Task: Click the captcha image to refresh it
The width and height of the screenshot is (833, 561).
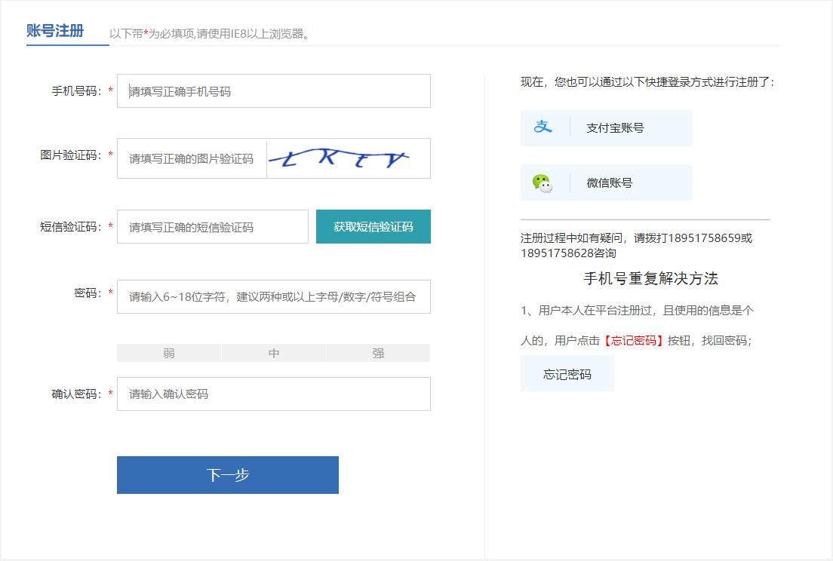Action: pos(348,158)
